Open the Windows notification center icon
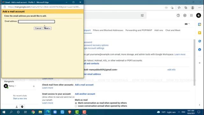The height and width of the screenshot is (115, 204). point(199,112)
